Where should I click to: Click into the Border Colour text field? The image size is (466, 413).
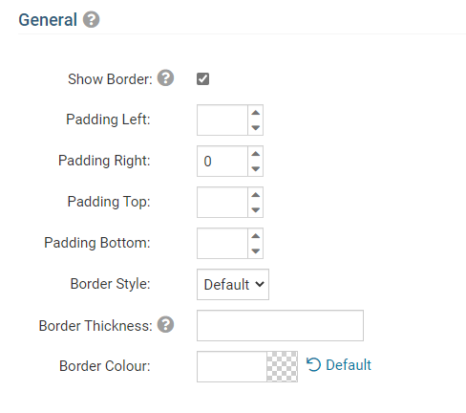(232, 366)
